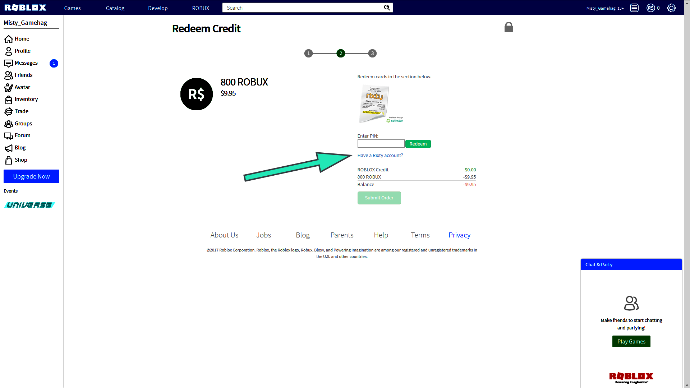This screenshot has height=388, width=690.
Task: Select the Catalog menu item
Action: [115, 8]
